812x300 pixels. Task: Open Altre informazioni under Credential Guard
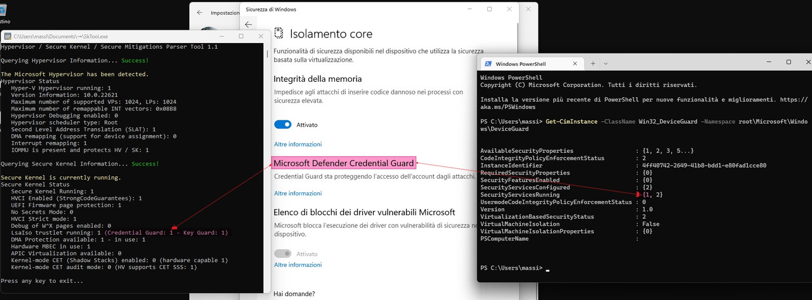tap(298, 193)
